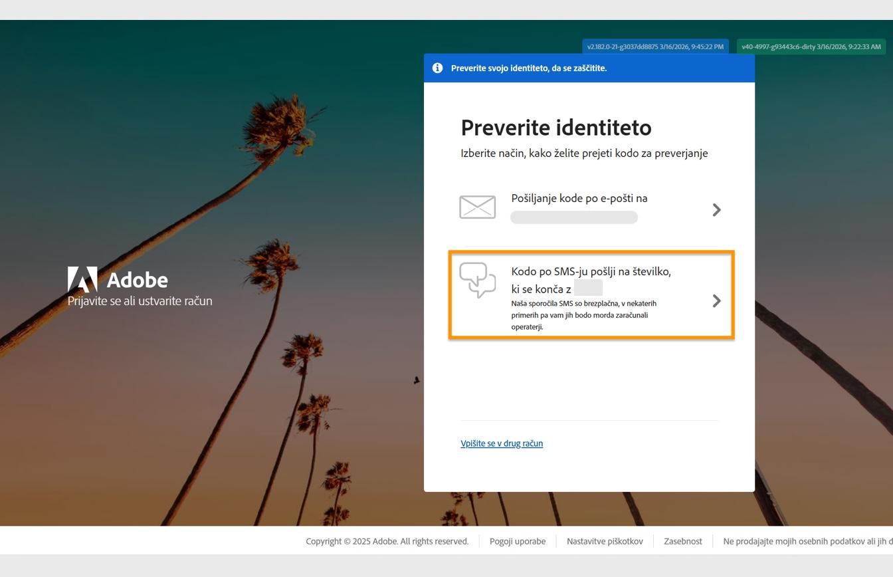Click the 'Preverite identiteto' heading
This screenshot has width=893, height=577.
click(x=556, y=127)
